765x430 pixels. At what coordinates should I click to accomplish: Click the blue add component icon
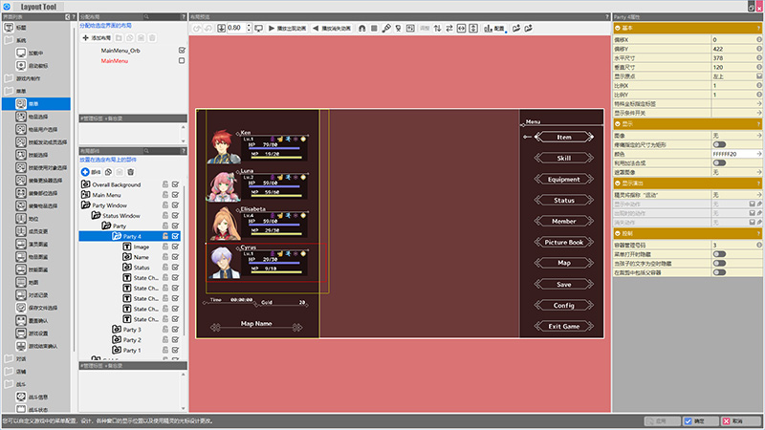85,171
